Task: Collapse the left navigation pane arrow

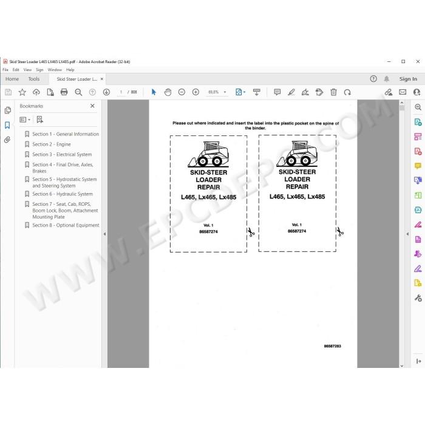Action: [x=104, y=234]
